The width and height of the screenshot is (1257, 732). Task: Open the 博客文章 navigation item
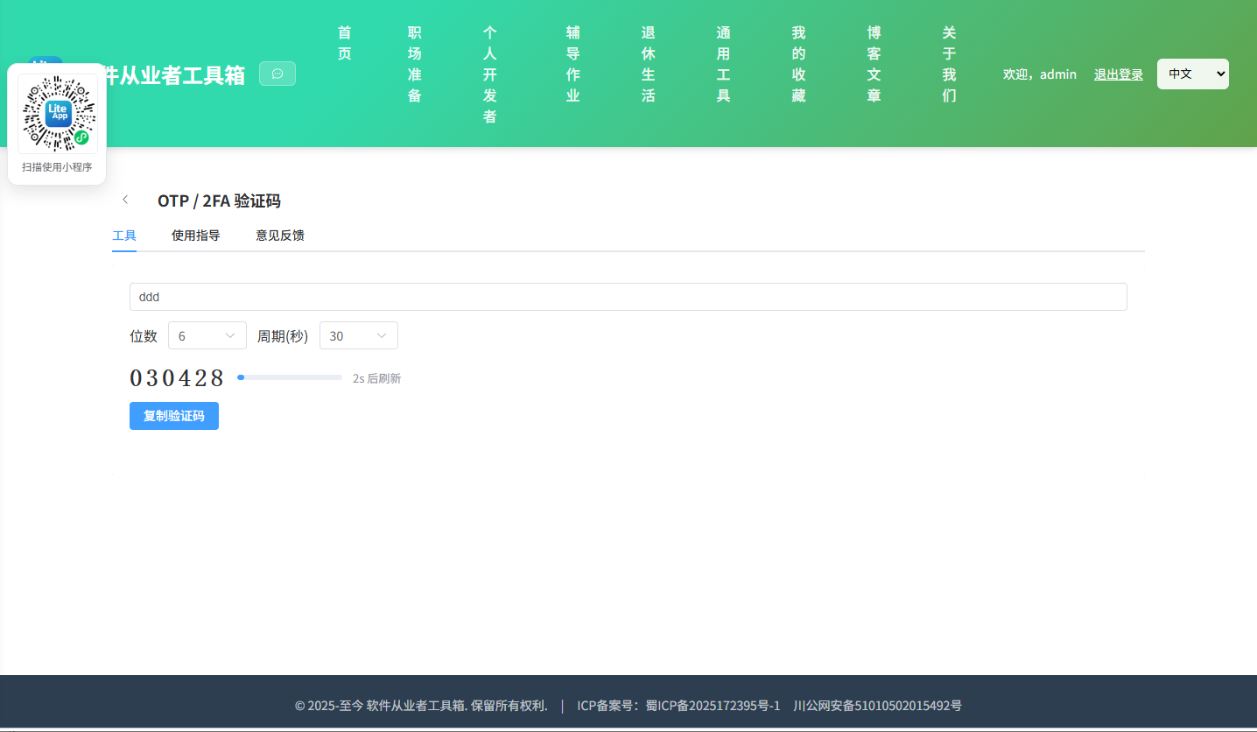tap(874, 64)
